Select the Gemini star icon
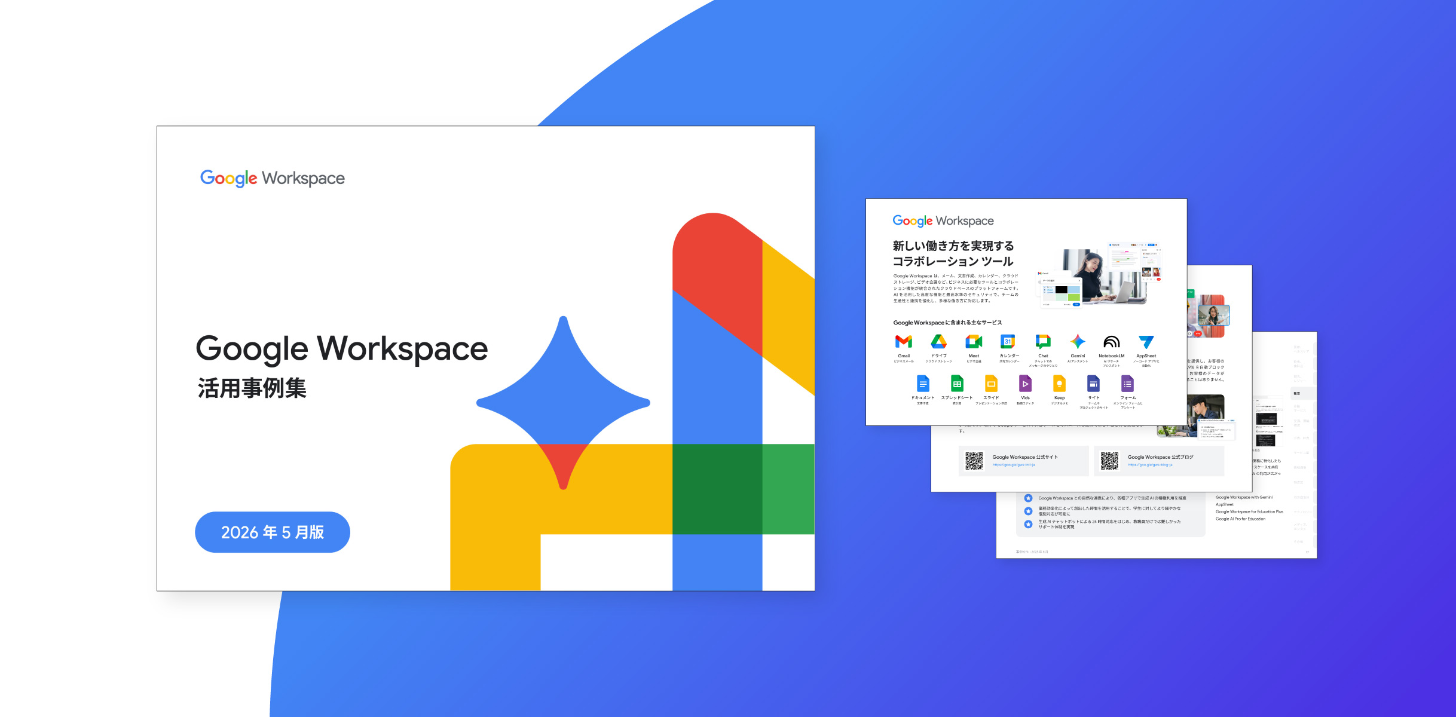Viewport: 1456px width, 717px height. 1078,341
